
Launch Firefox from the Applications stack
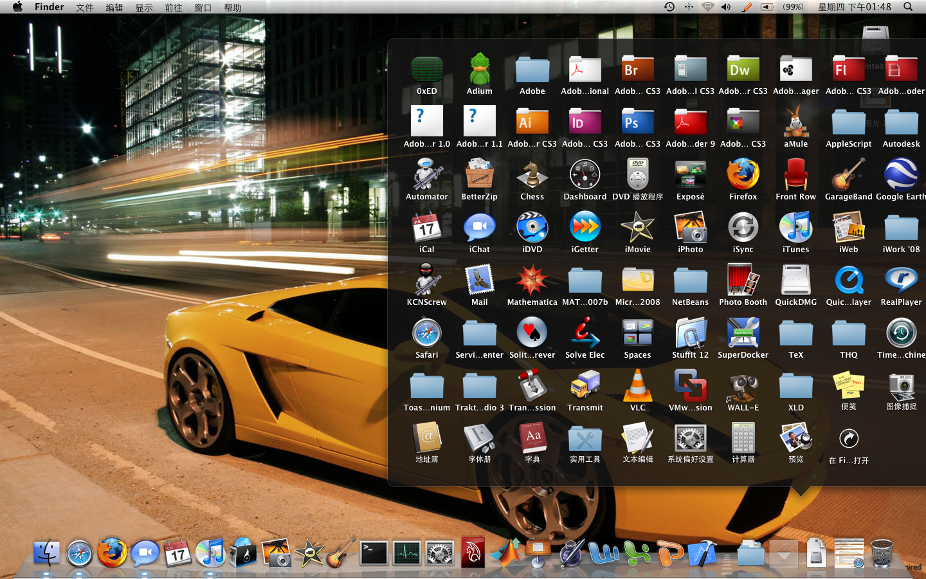pyautogui.click(x=743, y=175)
